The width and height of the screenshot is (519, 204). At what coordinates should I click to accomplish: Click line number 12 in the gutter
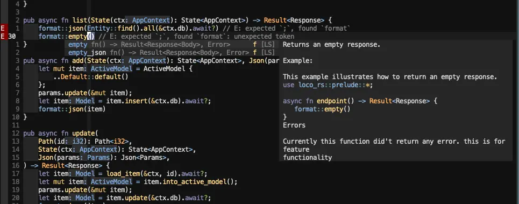tap(16, 133)
